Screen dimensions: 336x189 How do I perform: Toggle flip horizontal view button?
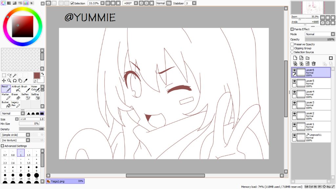click(x=169, y=3)
